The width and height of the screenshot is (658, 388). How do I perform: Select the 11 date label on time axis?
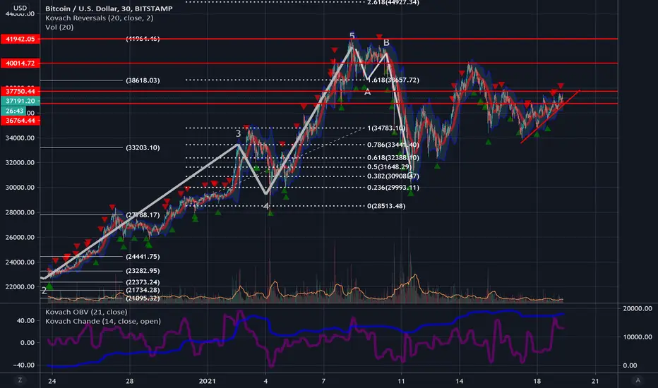(x=402, y=381)
